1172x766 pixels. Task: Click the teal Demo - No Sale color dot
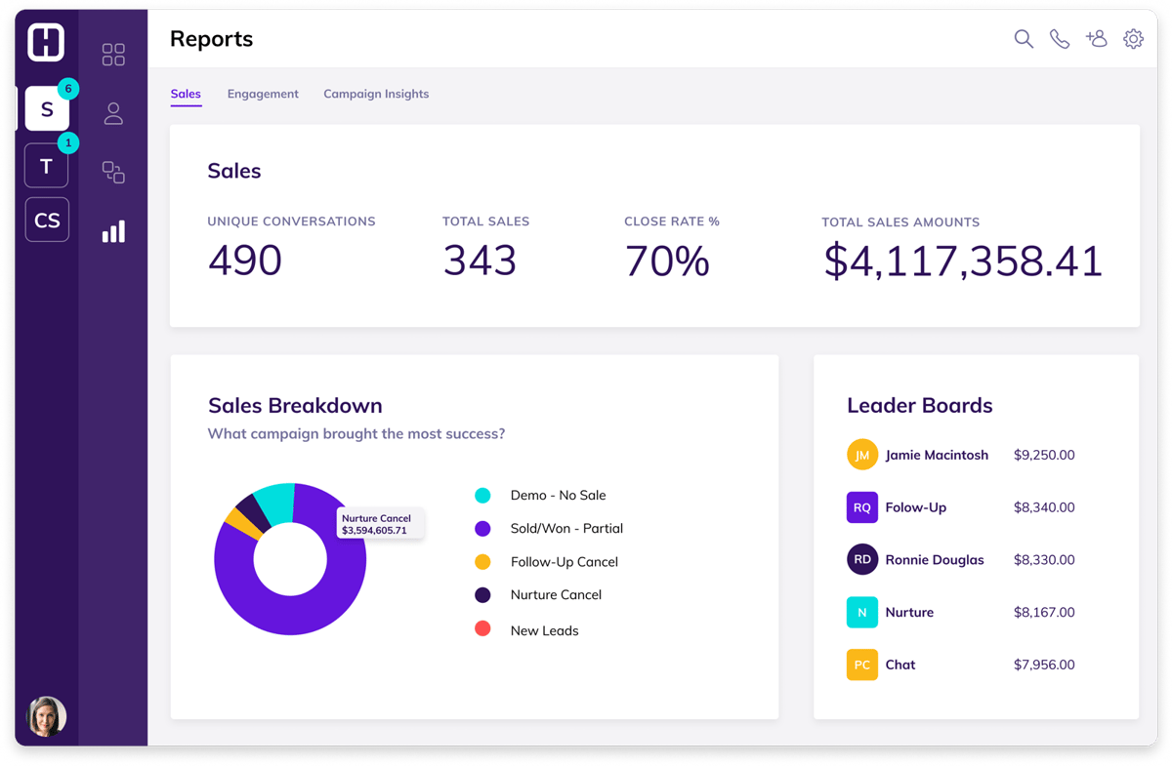[x=482, y=495]
